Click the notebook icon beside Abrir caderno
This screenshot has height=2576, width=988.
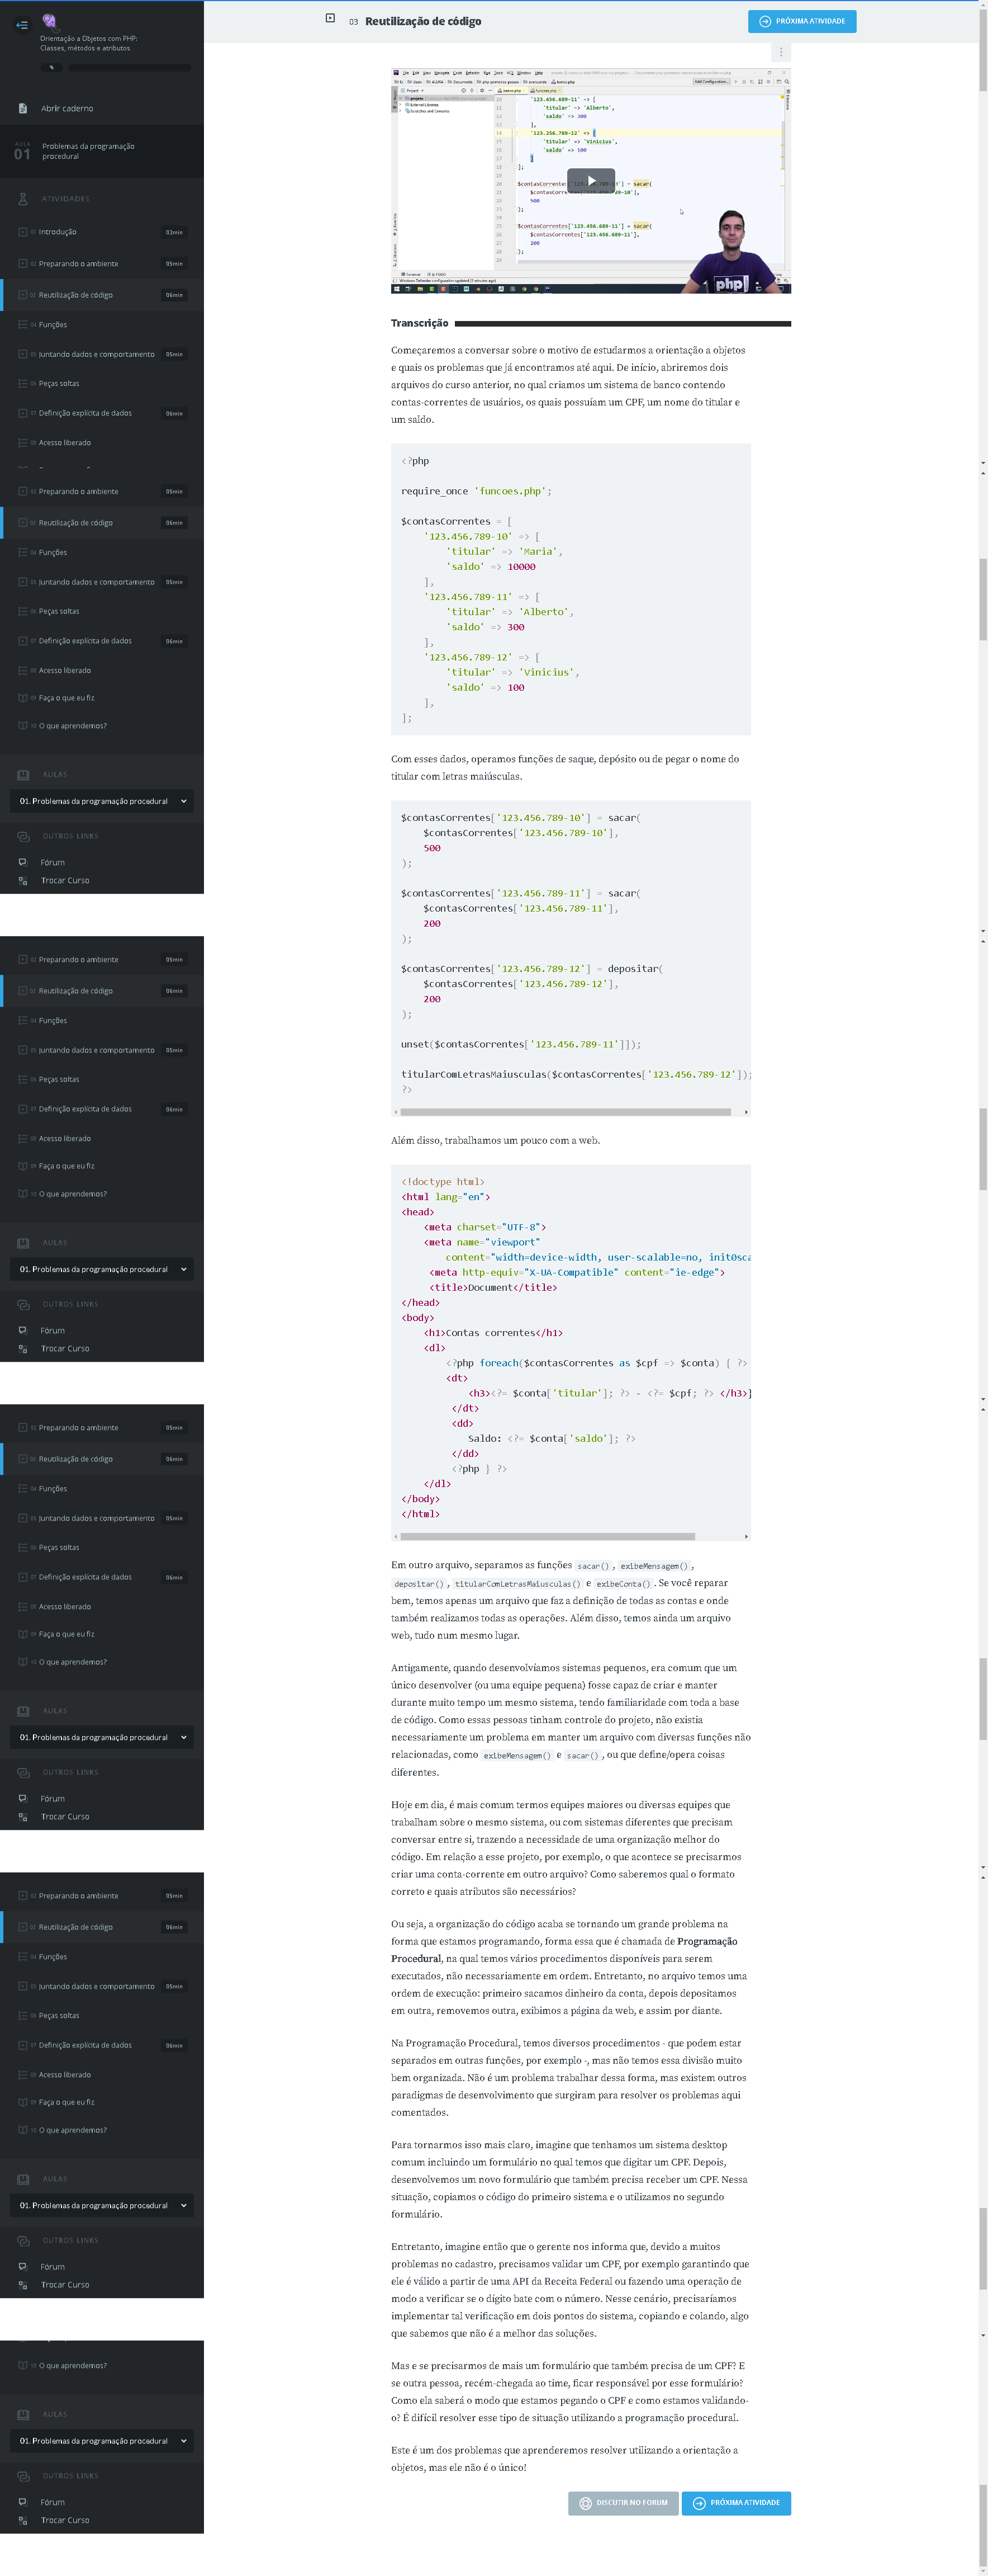point(23,108)
